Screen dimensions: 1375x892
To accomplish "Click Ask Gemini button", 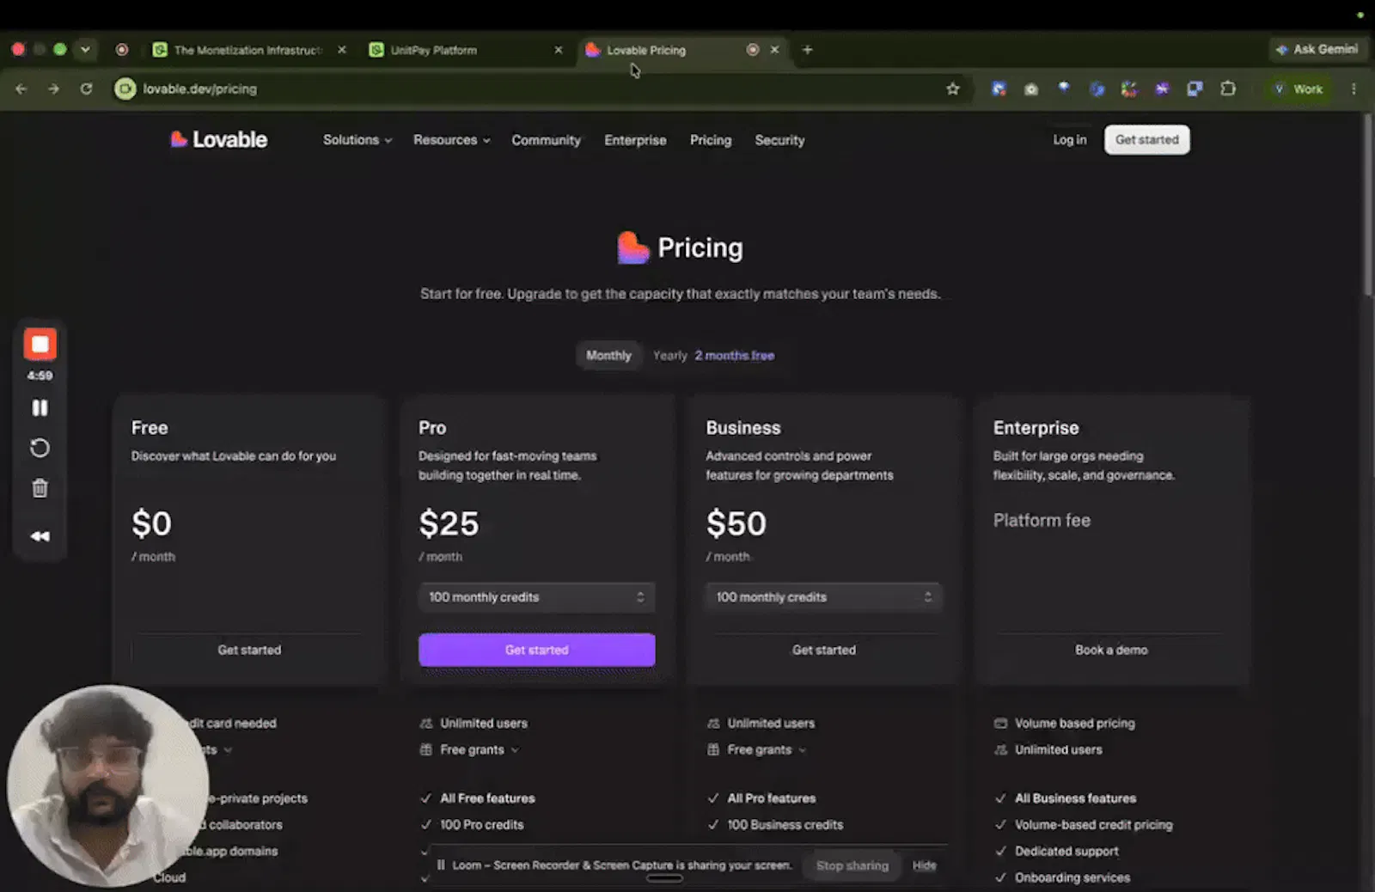I will point(1317,50).
